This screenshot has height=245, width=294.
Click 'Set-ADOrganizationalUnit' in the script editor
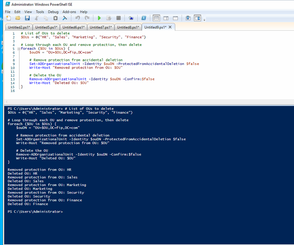click(x=55, y=64)
